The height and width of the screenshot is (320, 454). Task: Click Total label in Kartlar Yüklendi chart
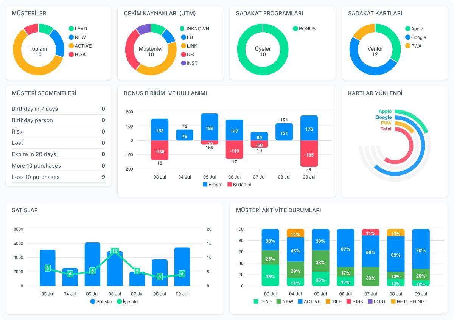(386, 129)
